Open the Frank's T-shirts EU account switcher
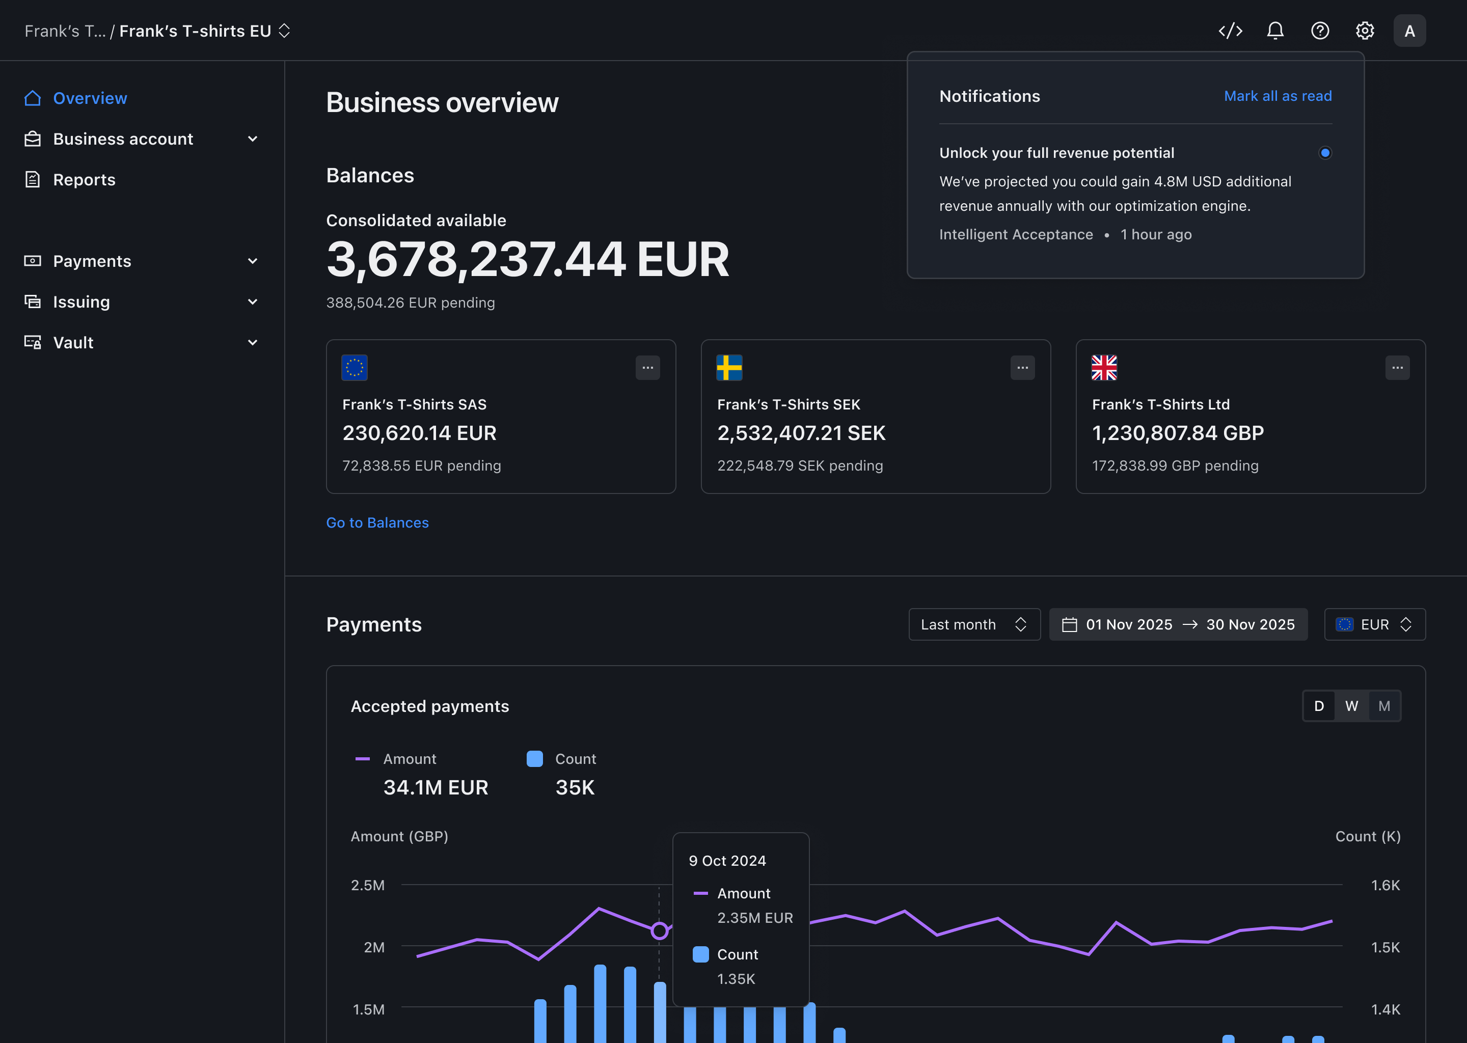1467x1043 pixels. tap(204, 31)
